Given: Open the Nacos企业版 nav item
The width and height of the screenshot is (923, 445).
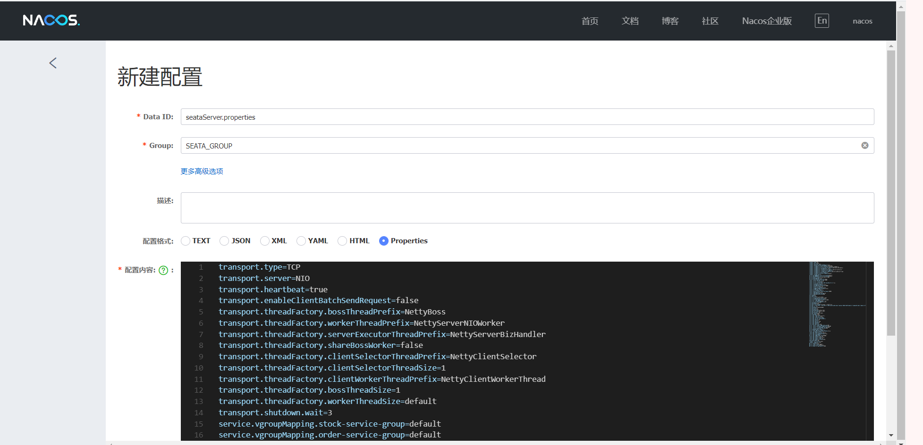Looking at the screenshot, I should pos(767,21).
